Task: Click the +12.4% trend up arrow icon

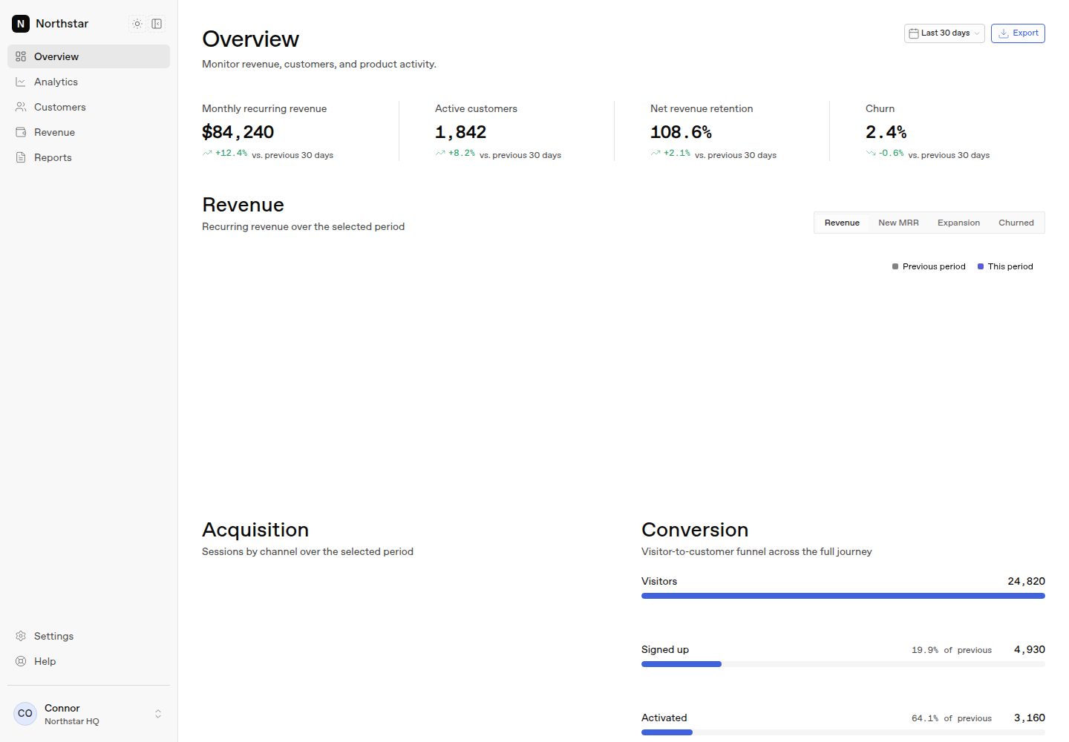Action: (207, 153)
